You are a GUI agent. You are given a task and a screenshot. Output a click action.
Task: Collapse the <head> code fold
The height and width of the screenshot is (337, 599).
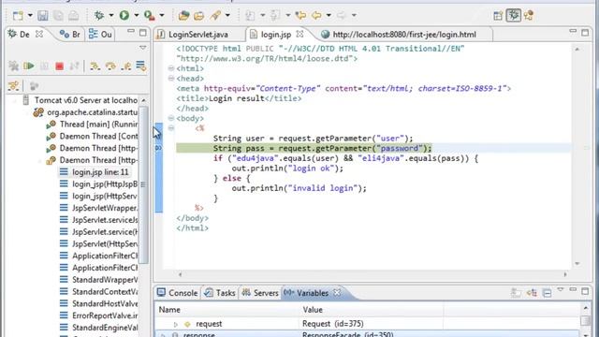point(171,79)
